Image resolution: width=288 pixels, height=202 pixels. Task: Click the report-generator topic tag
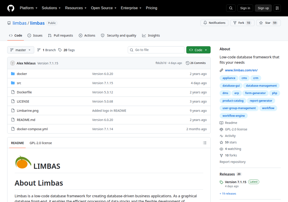[261, 101]
